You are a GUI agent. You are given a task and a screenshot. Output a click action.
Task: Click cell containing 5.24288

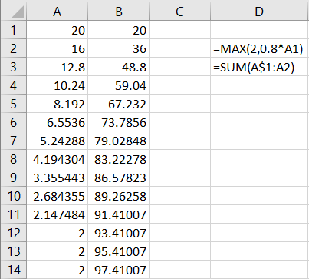(57, 141)
